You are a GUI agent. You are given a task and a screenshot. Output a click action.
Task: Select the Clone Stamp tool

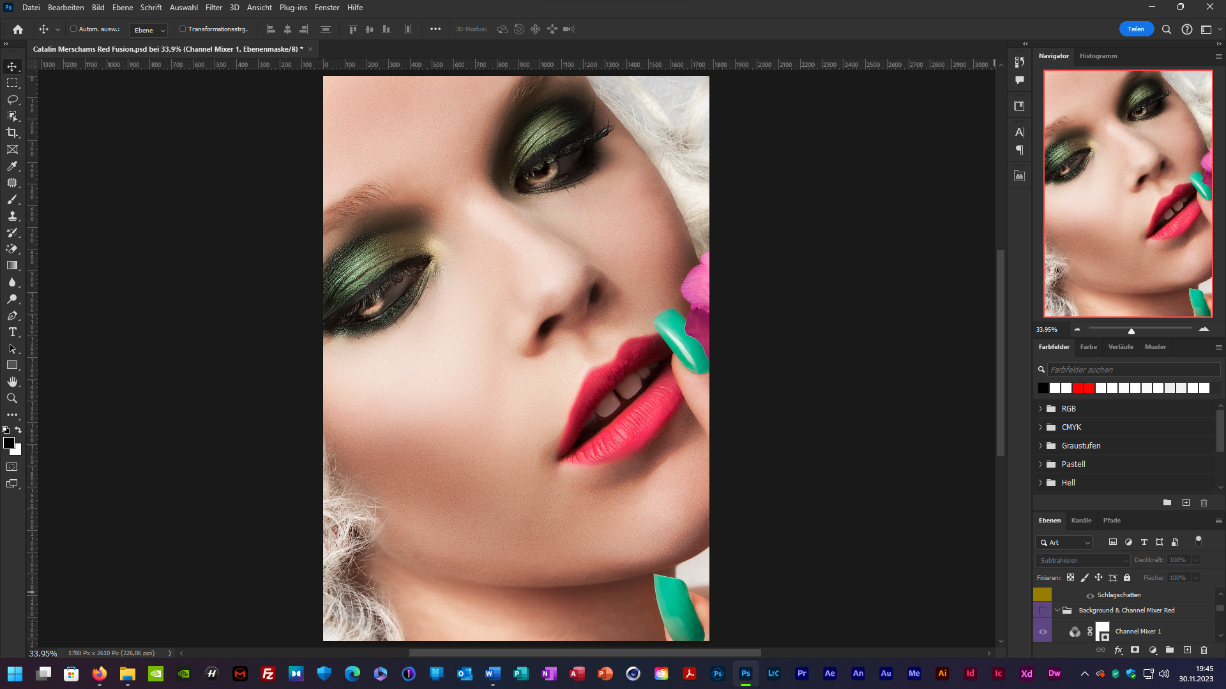click(12, 216)
